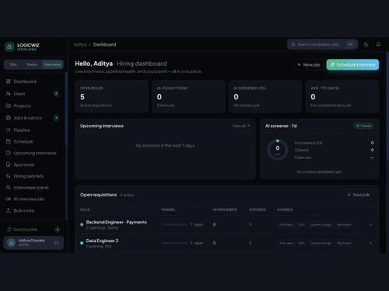389x291 pixels.
Task: Click the LogicWiz logo icon
Action: pyautogui.click(x=9, y=47)
